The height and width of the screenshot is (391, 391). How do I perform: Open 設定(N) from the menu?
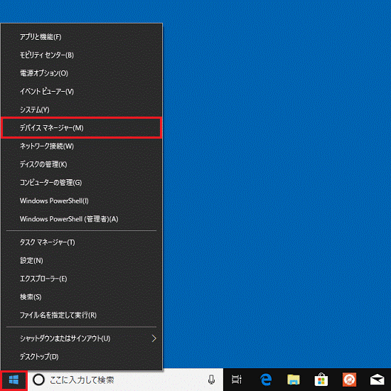click(82, 261)
